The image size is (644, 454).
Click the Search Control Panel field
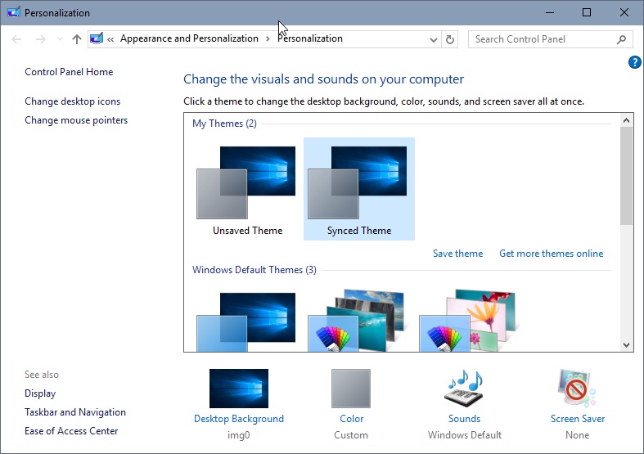(x=551, y=39)
